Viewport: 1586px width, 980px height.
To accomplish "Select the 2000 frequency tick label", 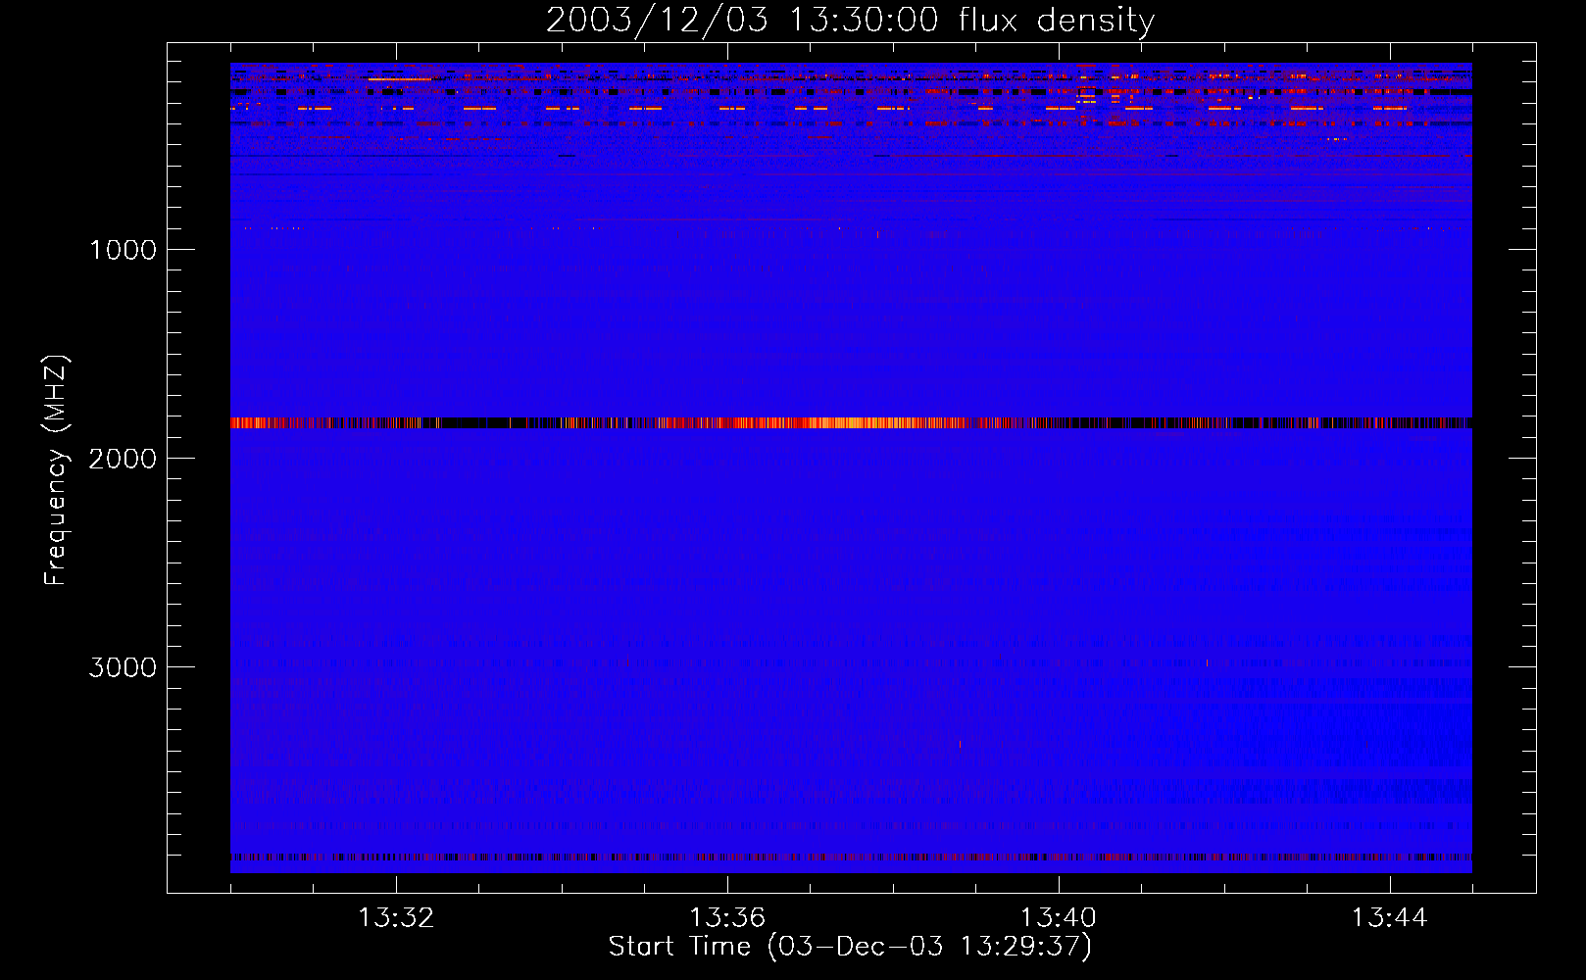I will [x=123, y=459].
